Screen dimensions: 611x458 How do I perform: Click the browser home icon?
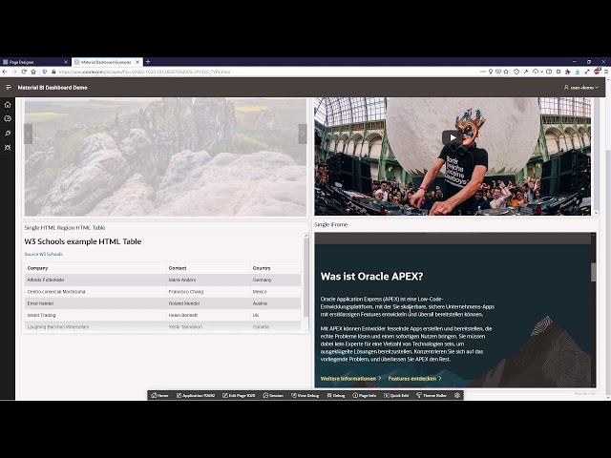pyautogui.click(x=33, y=72)
